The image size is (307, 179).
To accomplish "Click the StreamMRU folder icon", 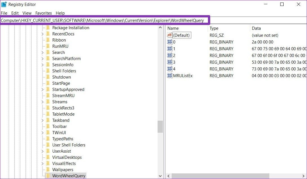I will tap(48, 96).
